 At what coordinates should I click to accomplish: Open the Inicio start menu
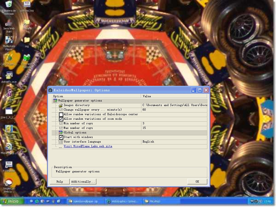click(12, 201)
